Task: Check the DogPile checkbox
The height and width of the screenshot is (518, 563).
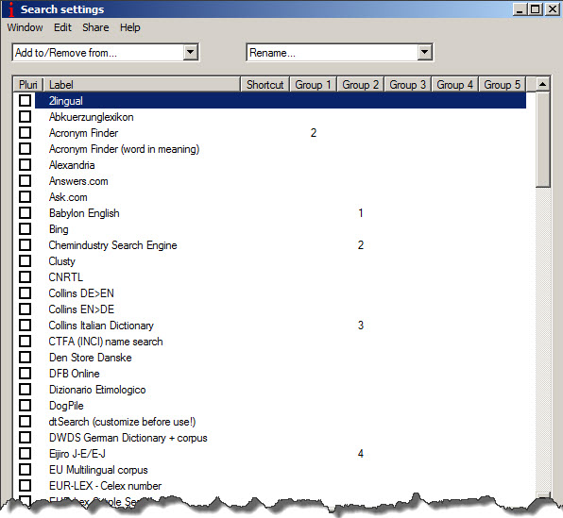Action: pyautogui.click(x=25, y=405)
